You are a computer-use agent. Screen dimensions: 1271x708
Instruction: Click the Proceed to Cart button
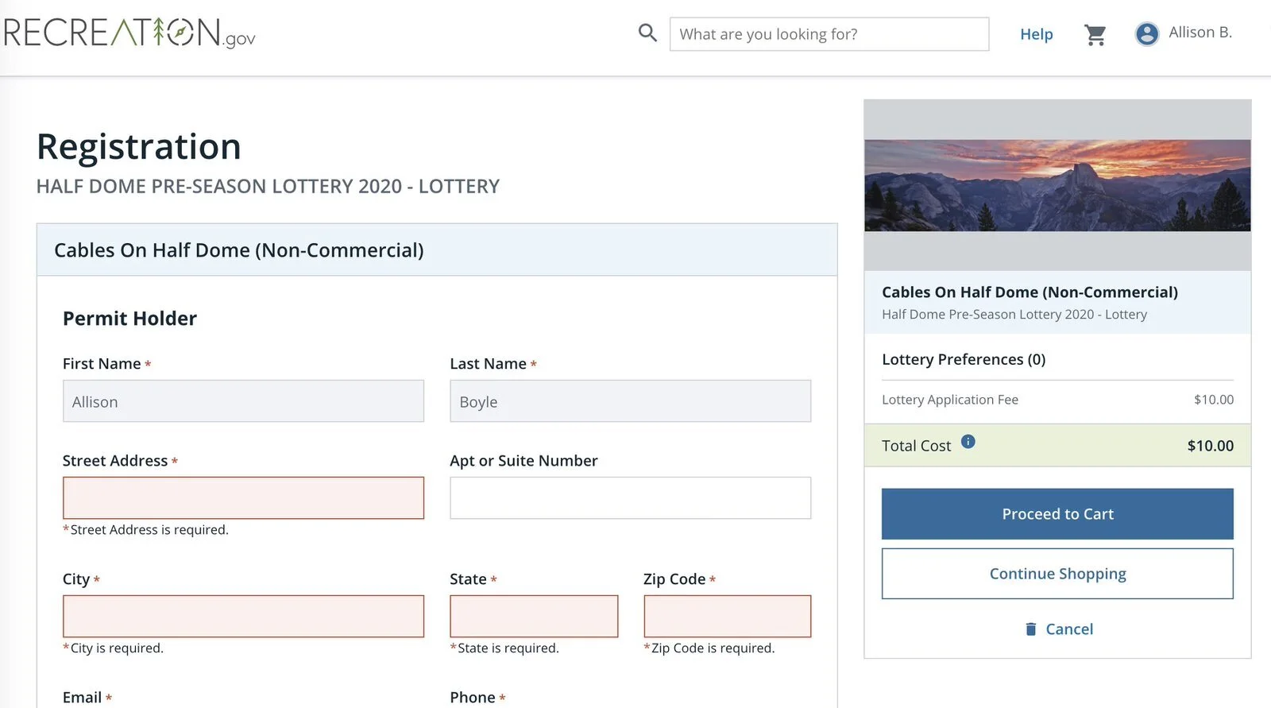pos(1057,514)
